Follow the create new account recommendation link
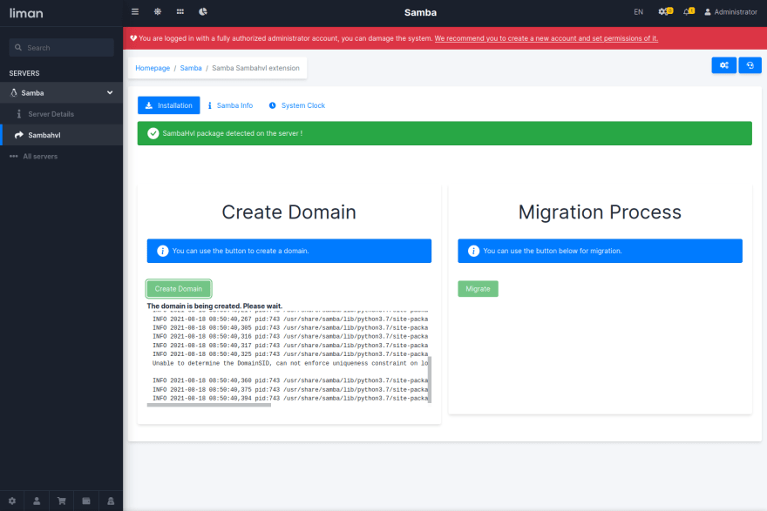The image size is (767, 511). [546, 38]
